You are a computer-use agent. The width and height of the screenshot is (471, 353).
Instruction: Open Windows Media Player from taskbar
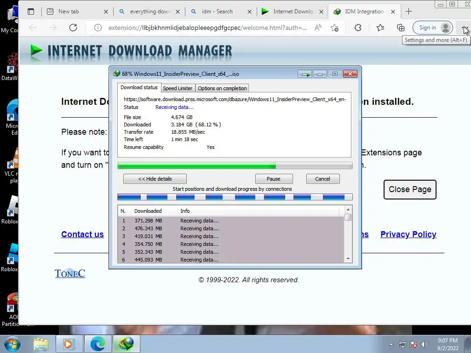click(69, 344)
